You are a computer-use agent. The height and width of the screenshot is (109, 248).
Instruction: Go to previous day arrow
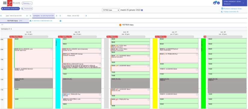click(x=1, y=16)
